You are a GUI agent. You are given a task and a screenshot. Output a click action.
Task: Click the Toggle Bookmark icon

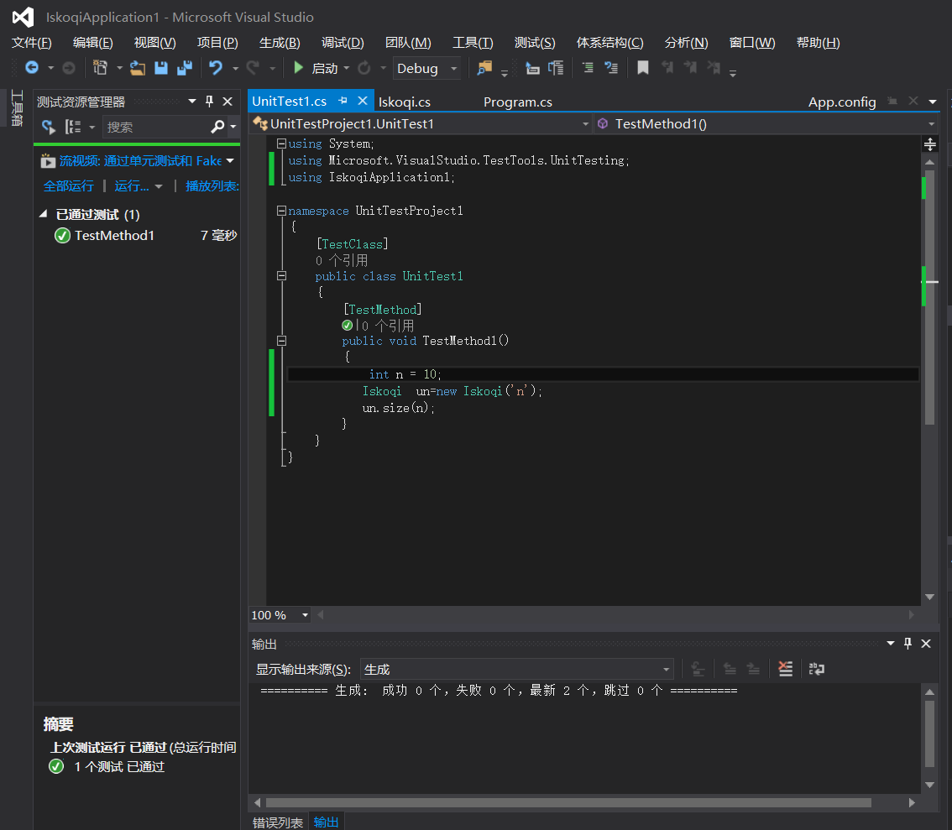point(643,68)
